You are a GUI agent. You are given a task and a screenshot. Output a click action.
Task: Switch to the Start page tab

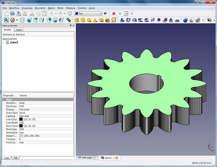pyautogui.click(x=87, y=158)
